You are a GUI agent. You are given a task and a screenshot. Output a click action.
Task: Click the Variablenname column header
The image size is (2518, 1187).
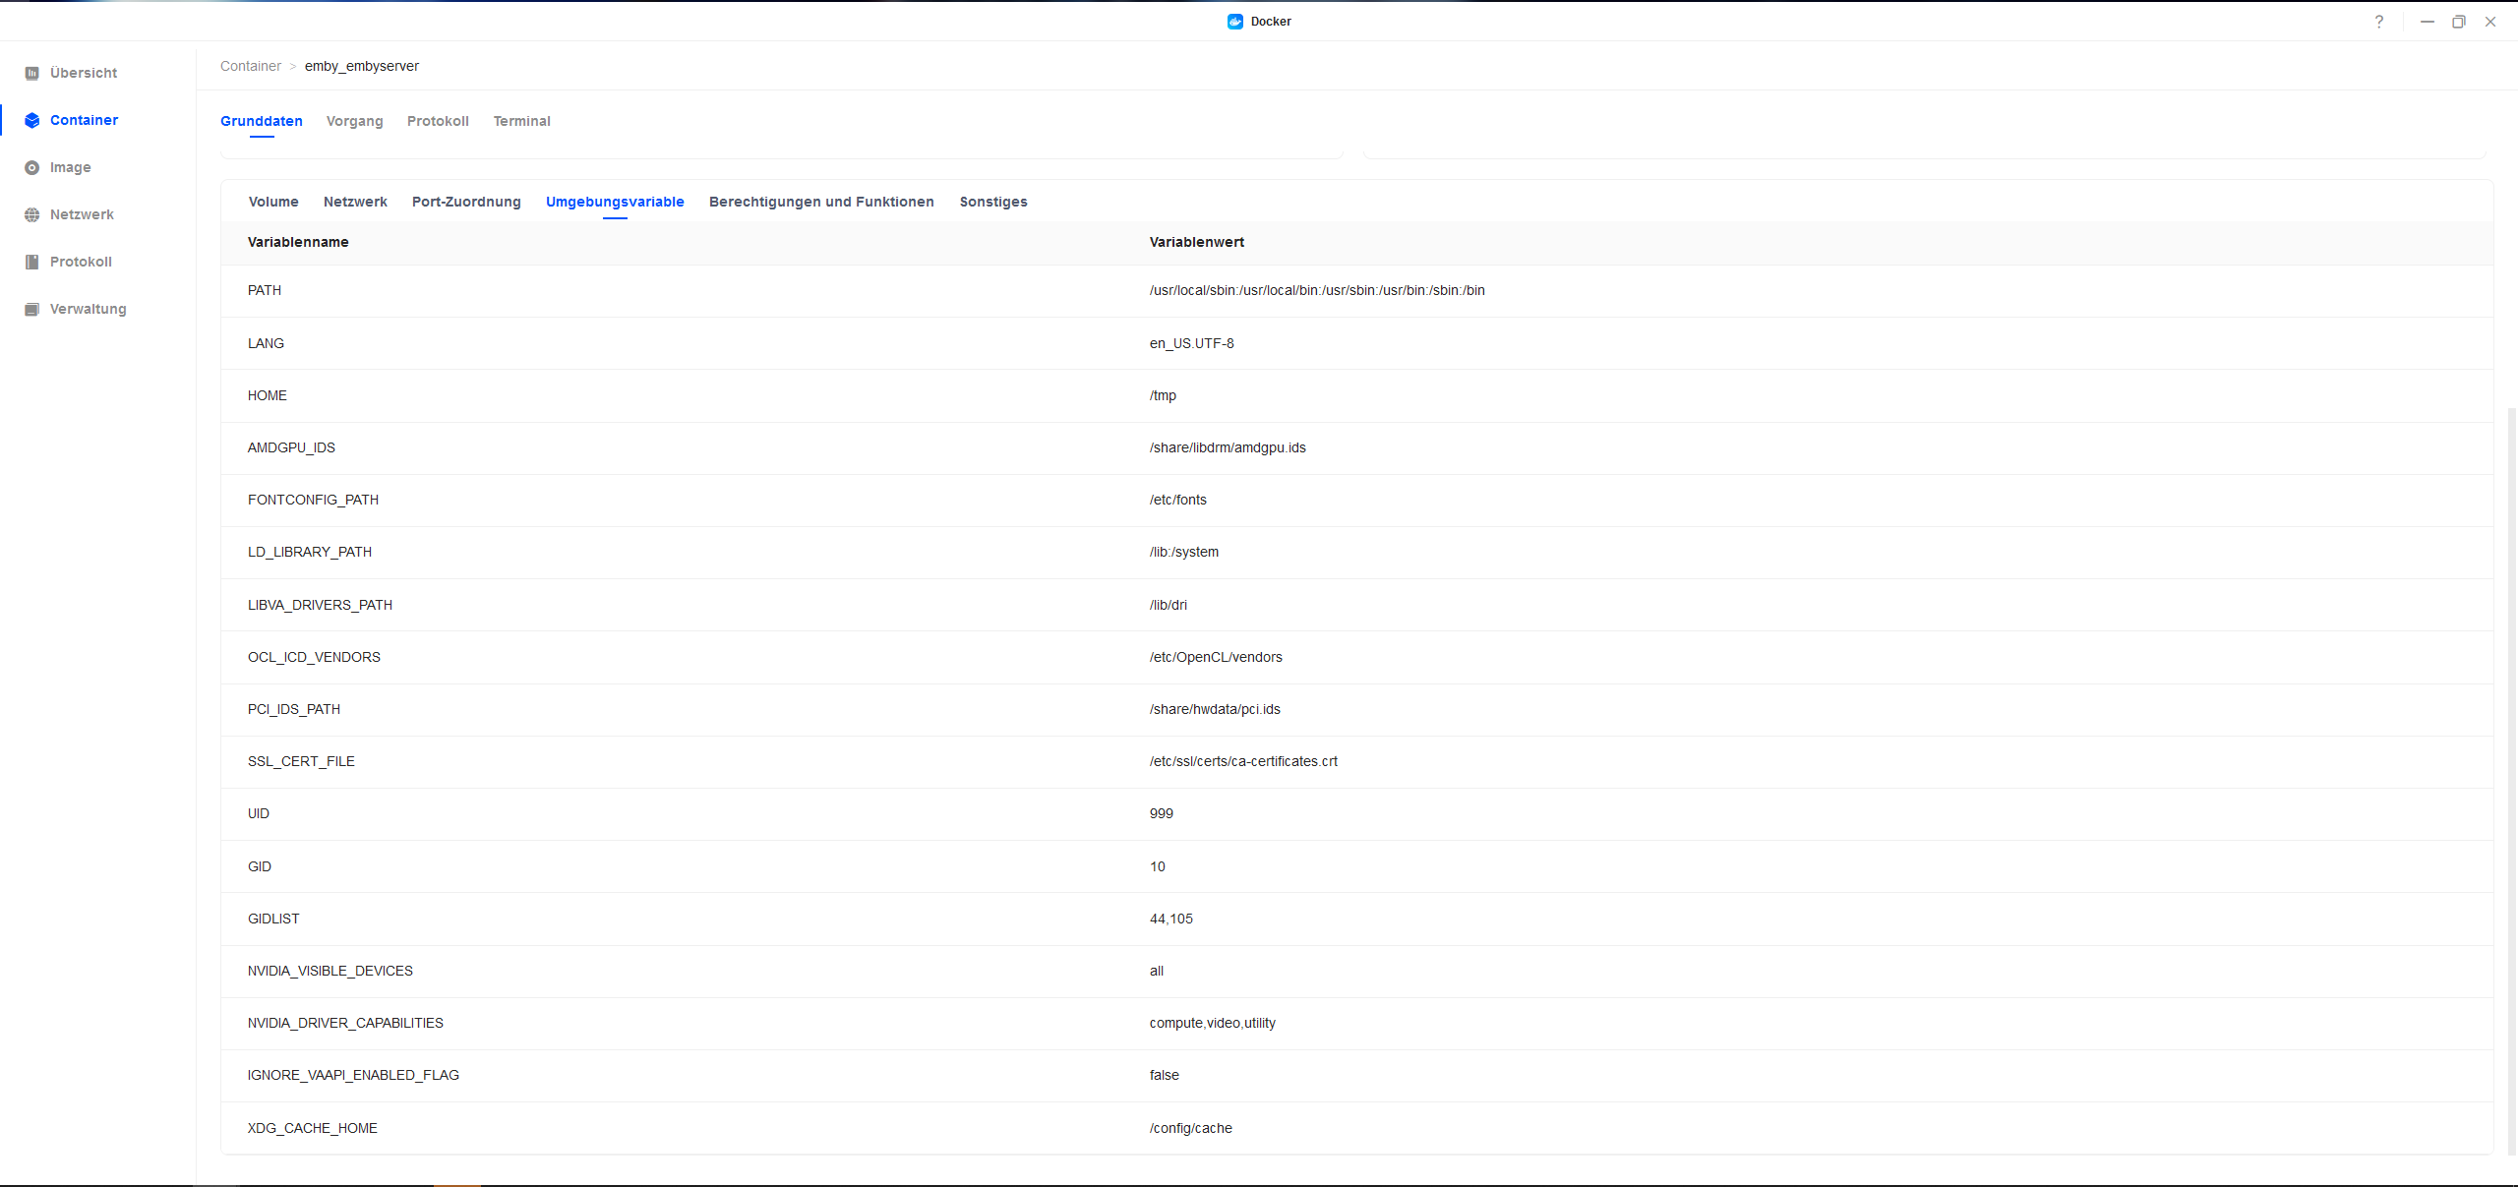tap(298, 242)
